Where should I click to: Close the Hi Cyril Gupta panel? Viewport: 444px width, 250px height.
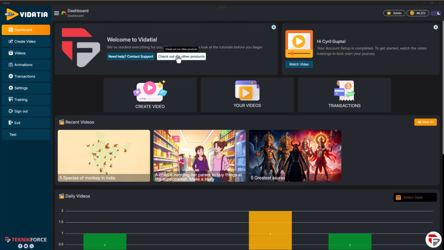click(435, 27)
